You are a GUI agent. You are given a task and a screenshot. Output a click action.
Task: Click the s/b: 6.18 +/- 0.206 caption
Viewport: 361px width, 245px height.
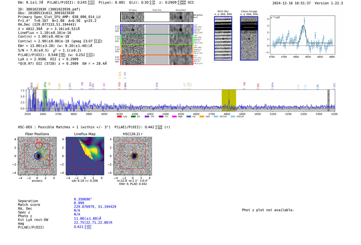[x=85, y=181]
